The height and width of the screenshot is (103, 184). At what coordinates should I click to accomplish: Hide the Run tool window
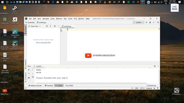point(158,66)
